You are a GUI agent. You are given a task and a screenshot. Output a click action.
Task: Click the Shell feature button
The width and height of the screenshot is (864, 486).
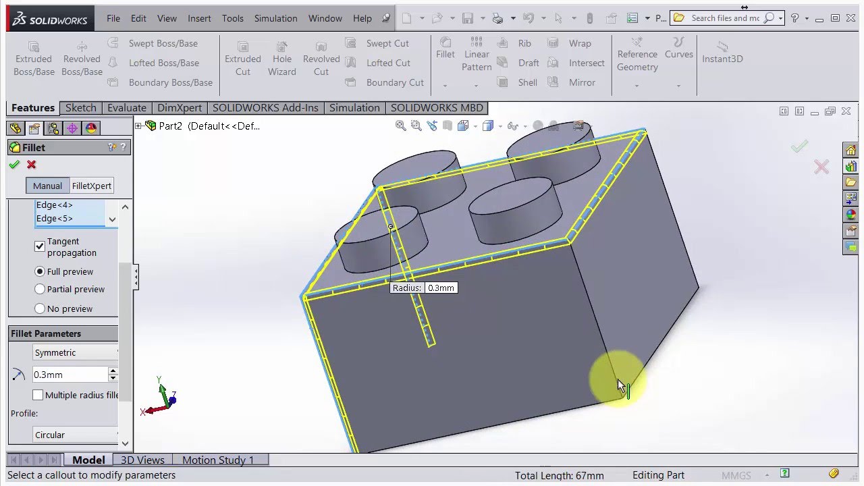click(518, 82)
